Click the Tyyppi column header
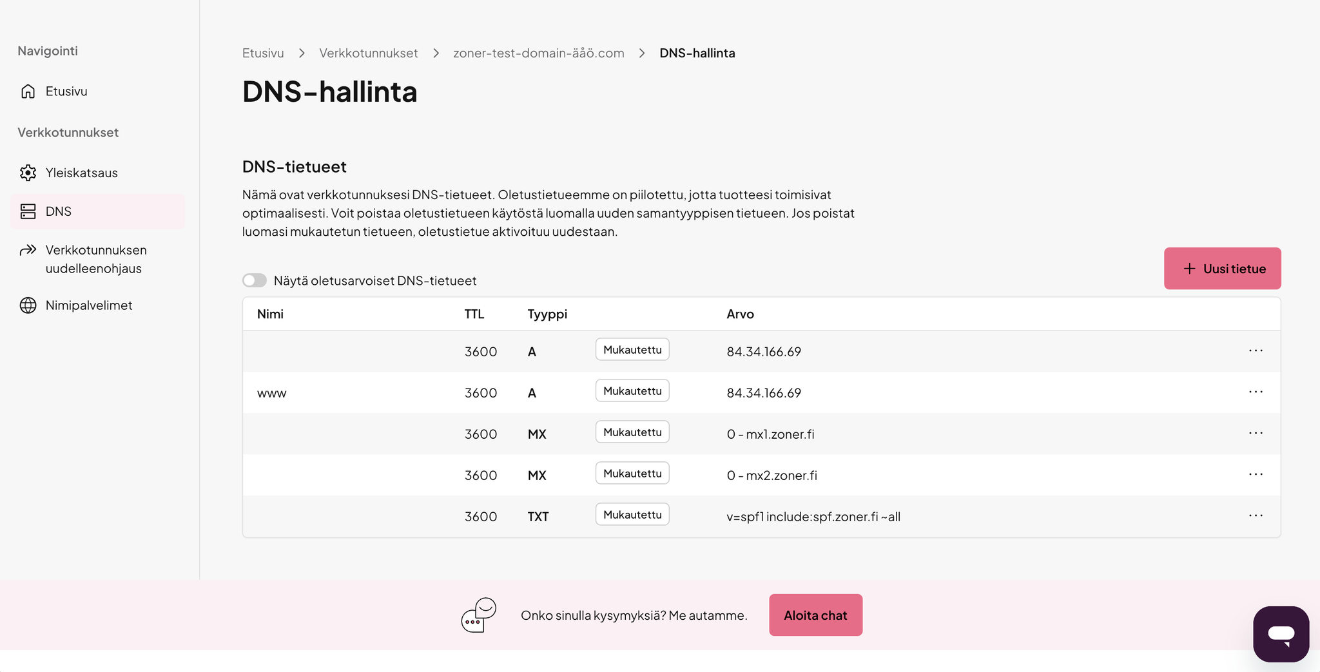The height and width of the screenshot is (672, 1320). (547, 314)
